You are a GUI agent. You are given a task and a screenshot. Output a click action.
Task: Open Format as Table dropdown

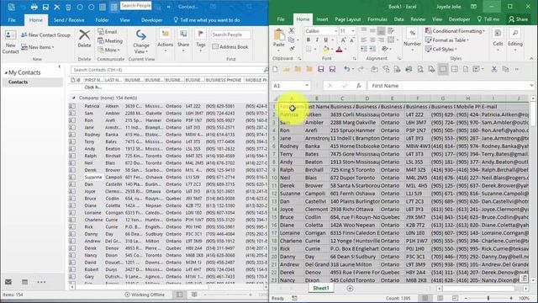coord(446,40)
